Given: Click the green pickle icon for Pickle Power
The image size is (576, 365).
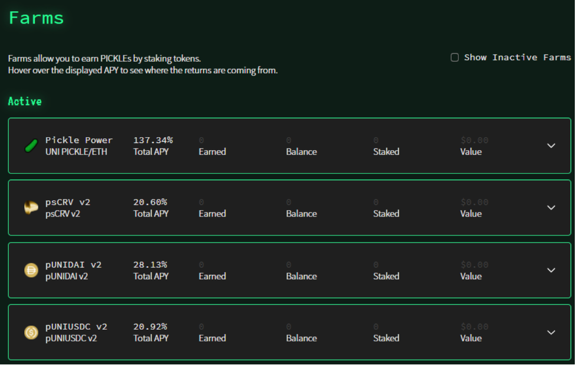Looking at the screenshot, I should click(31, 146).
